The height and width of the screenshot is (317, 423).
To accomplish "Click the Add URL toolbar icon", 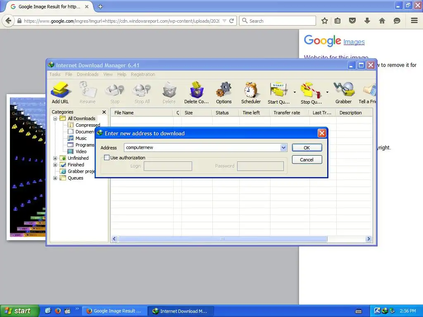I will (60, 93).
